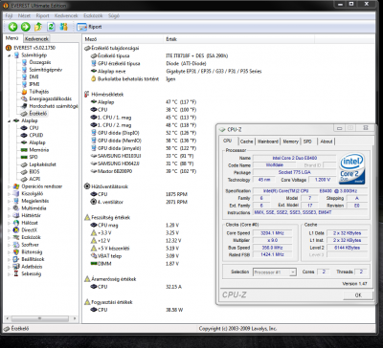Image resolution: width=383 pixels, height=348 pixels.
Task: Select Összegzés icon in tree
Action: (x=24, y=62)
